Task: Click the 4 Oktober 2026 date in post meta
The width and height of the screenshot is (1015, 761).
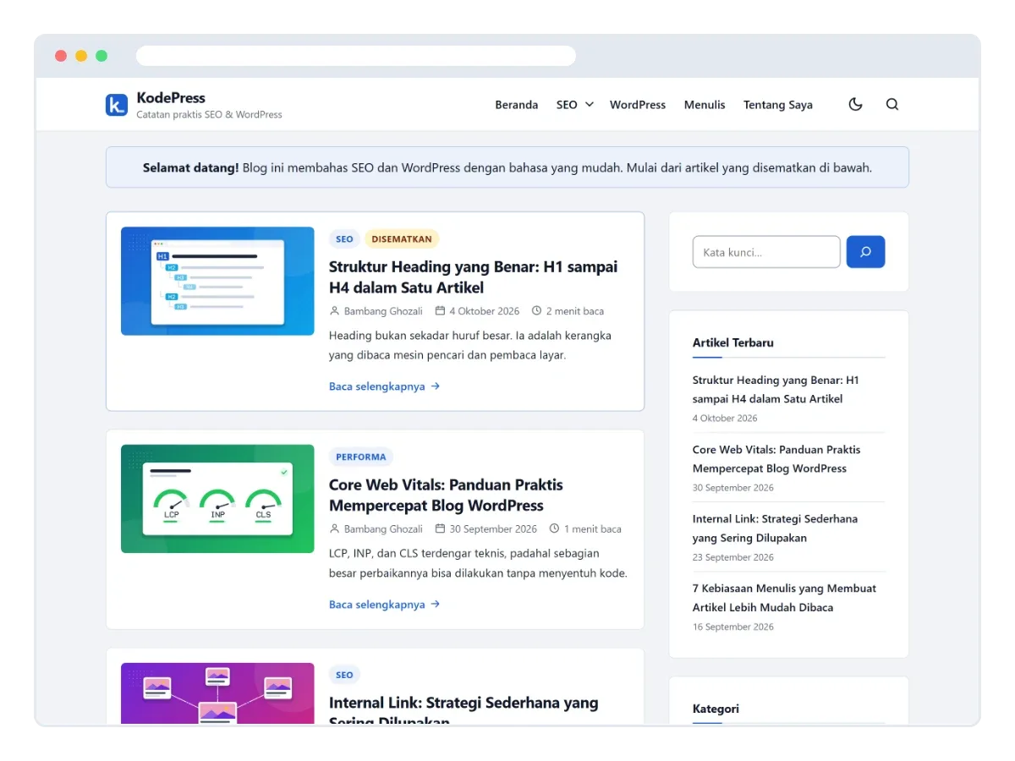Action: coord(477,311)
